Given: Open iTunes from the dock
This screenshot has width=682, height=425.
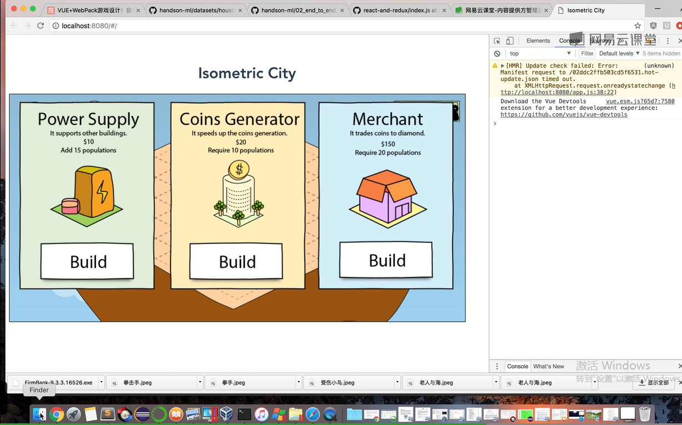Looking at the screenshot, I should point(261,414).
